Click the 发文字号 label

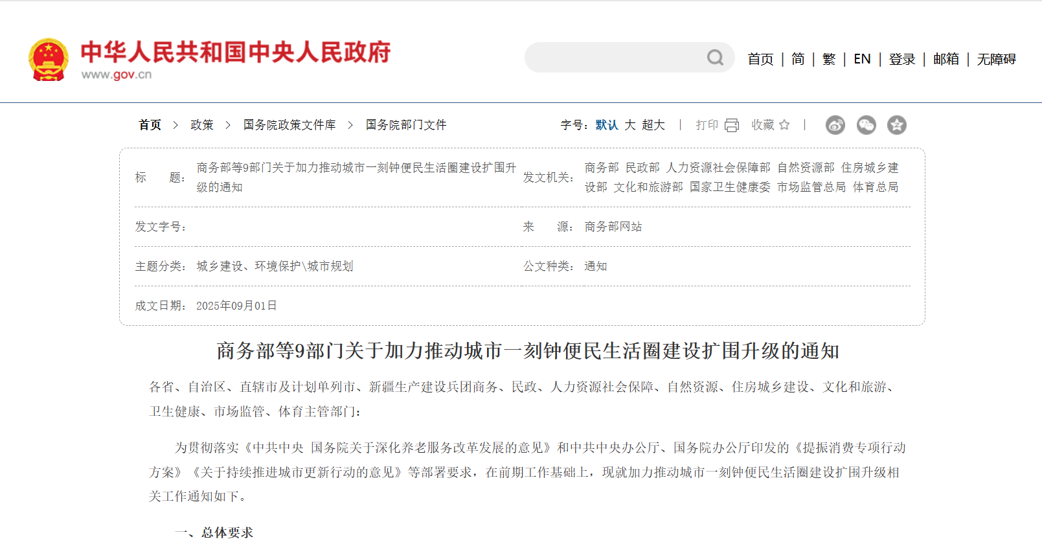[x=161, y=227]
